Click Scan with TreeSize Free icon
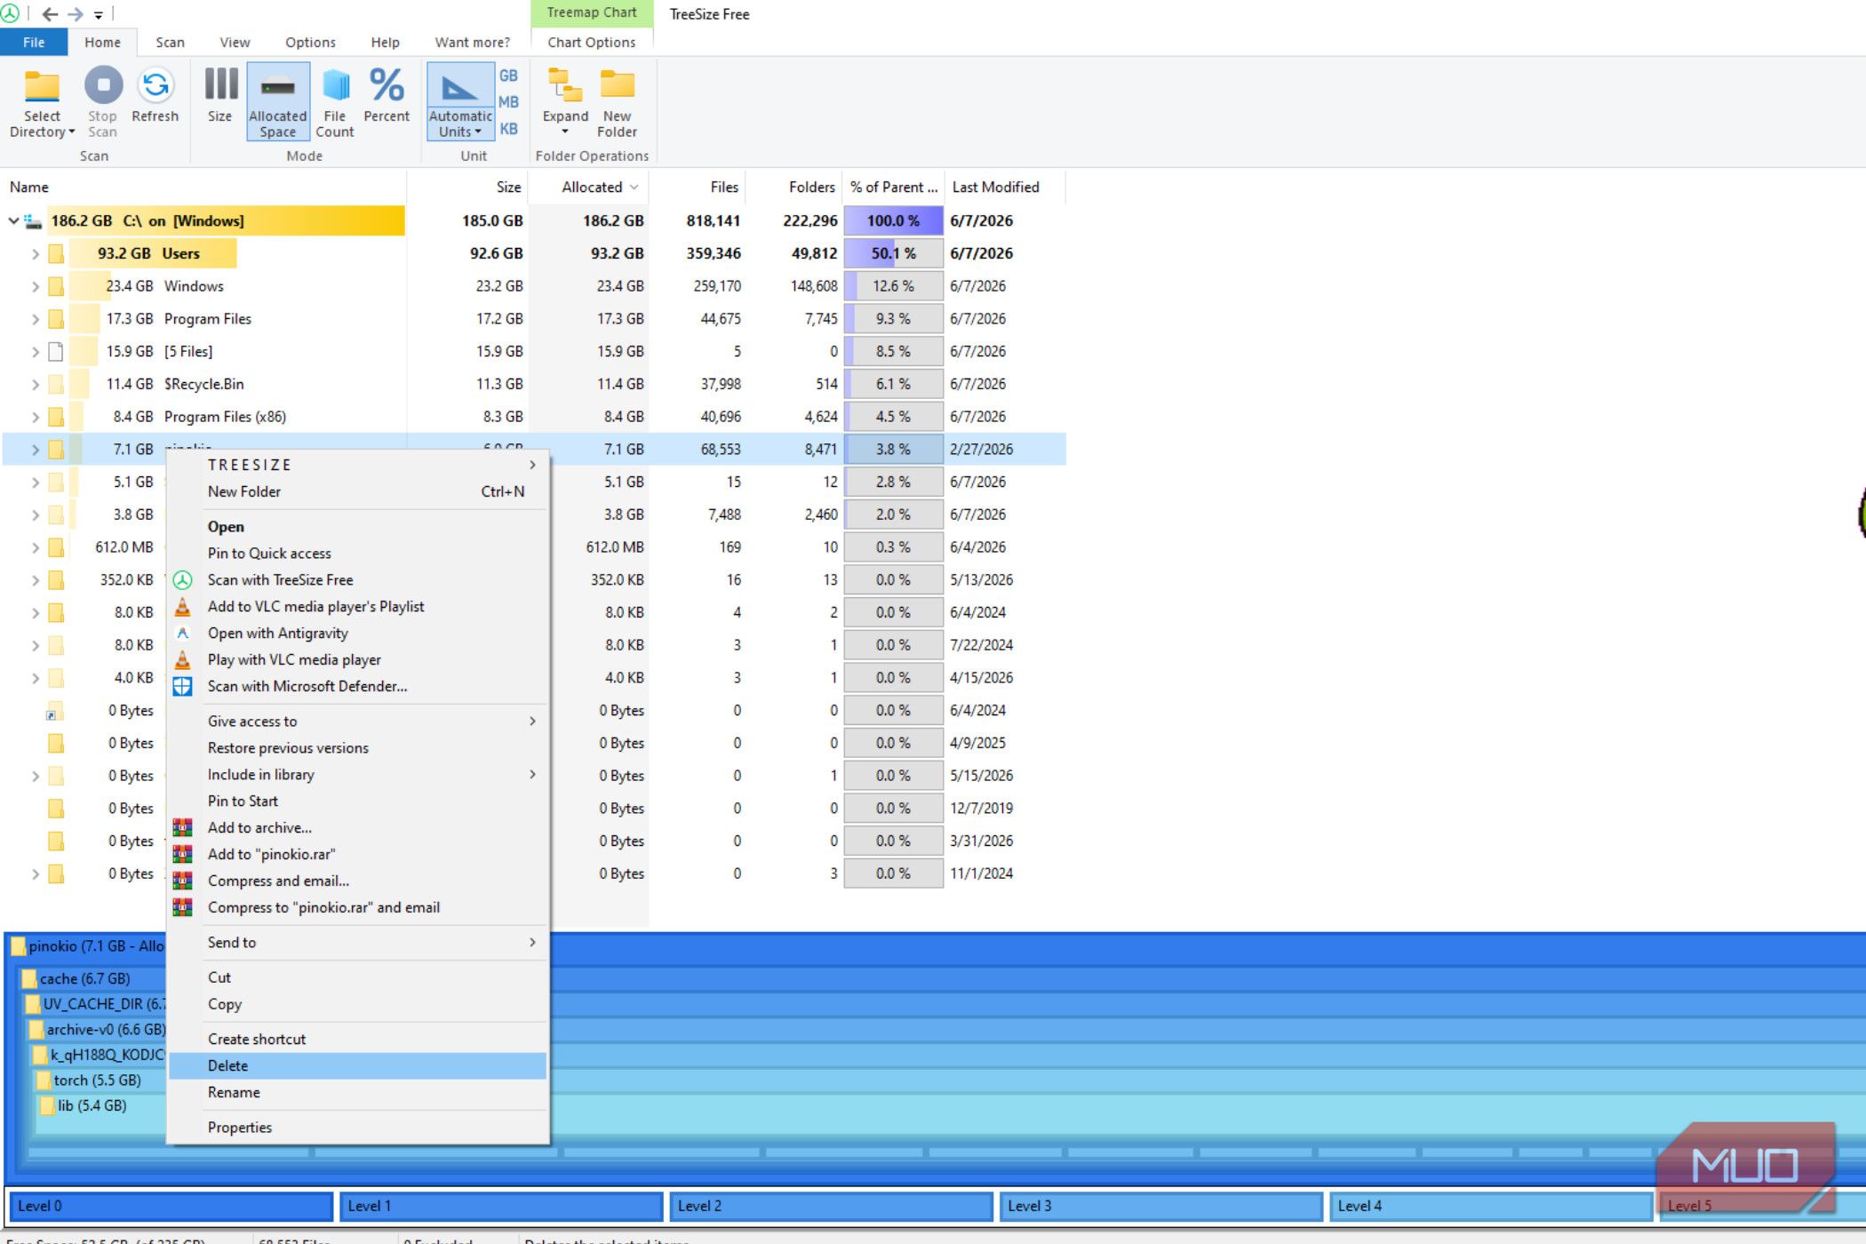 coord(182,579)
